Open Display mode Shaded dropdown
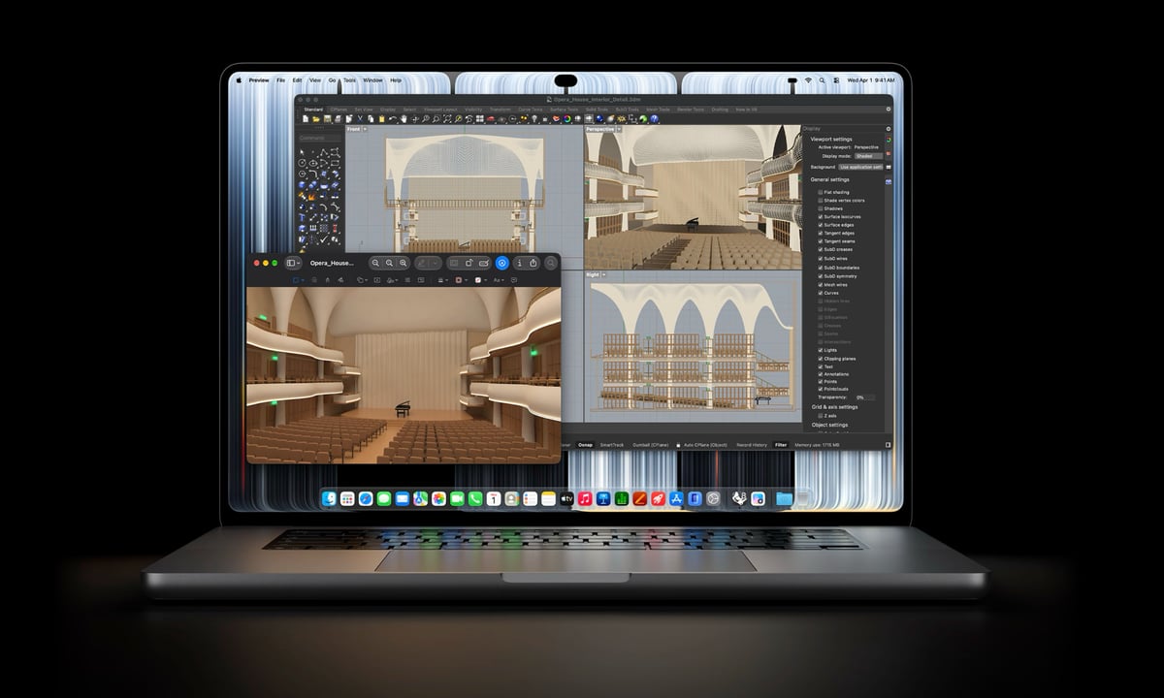 coord(867,155)
